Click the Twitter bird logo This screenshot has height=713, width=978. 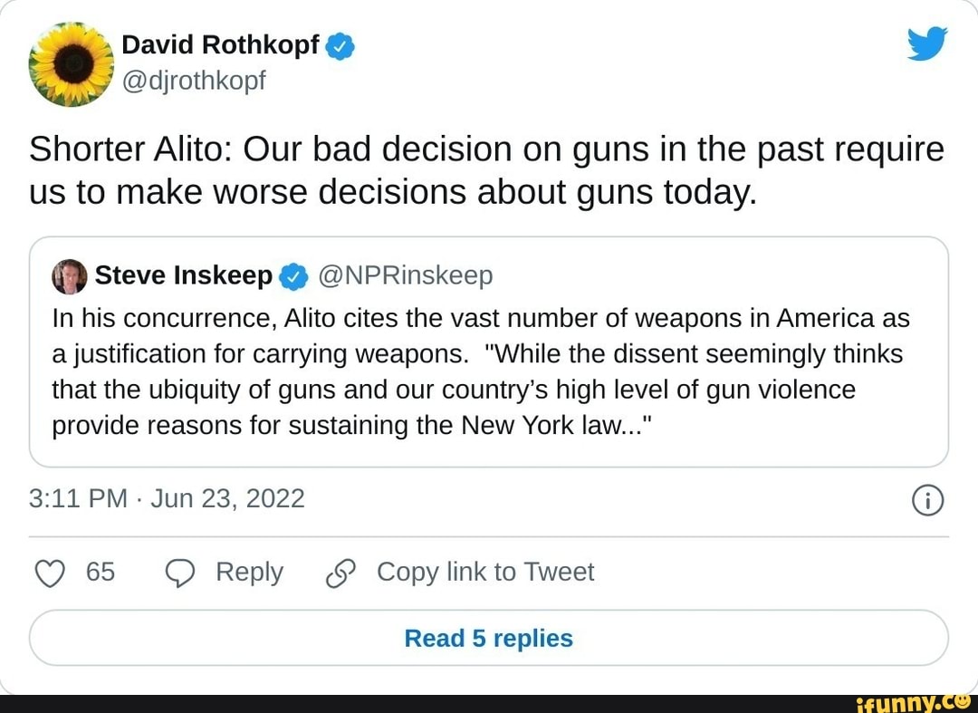pyautogui.click(x=927, y=42)
